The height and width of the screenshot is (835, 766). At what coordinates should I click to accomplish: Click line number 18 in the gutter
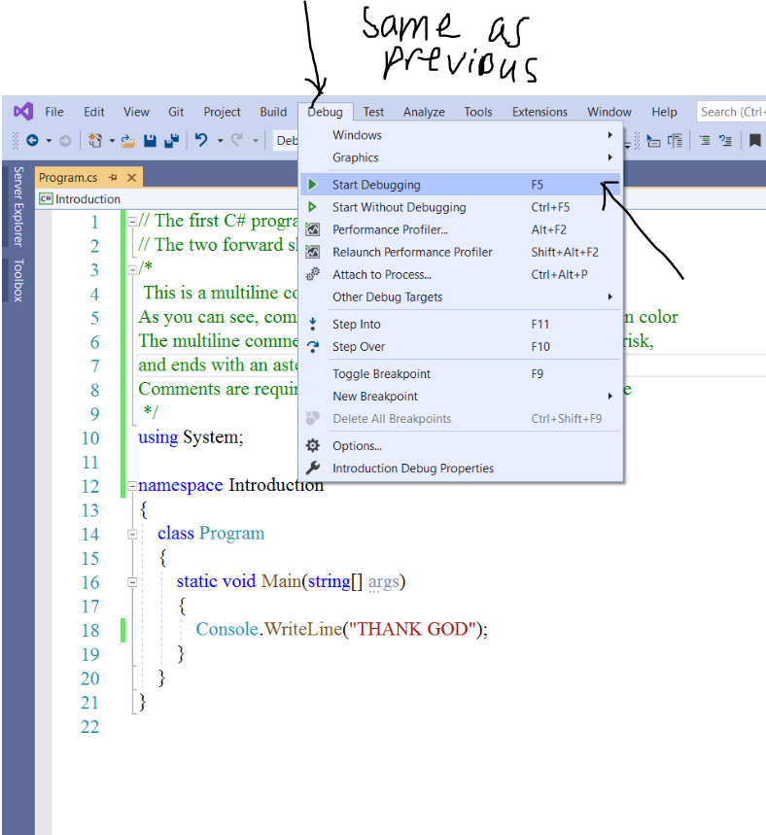click(90, 630)
